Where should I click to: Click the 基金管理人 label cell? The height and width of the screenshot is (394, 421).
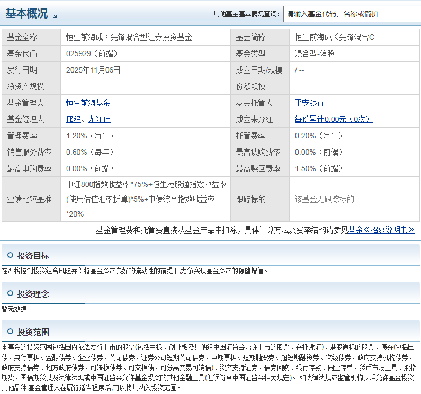click(31, 103)
